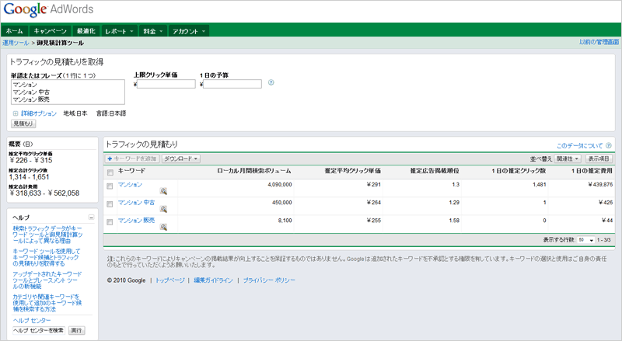Viewport: 622px width, 341px height.
Task: Click the magnifier icon under マンション 販売
Action: point(163,227)
